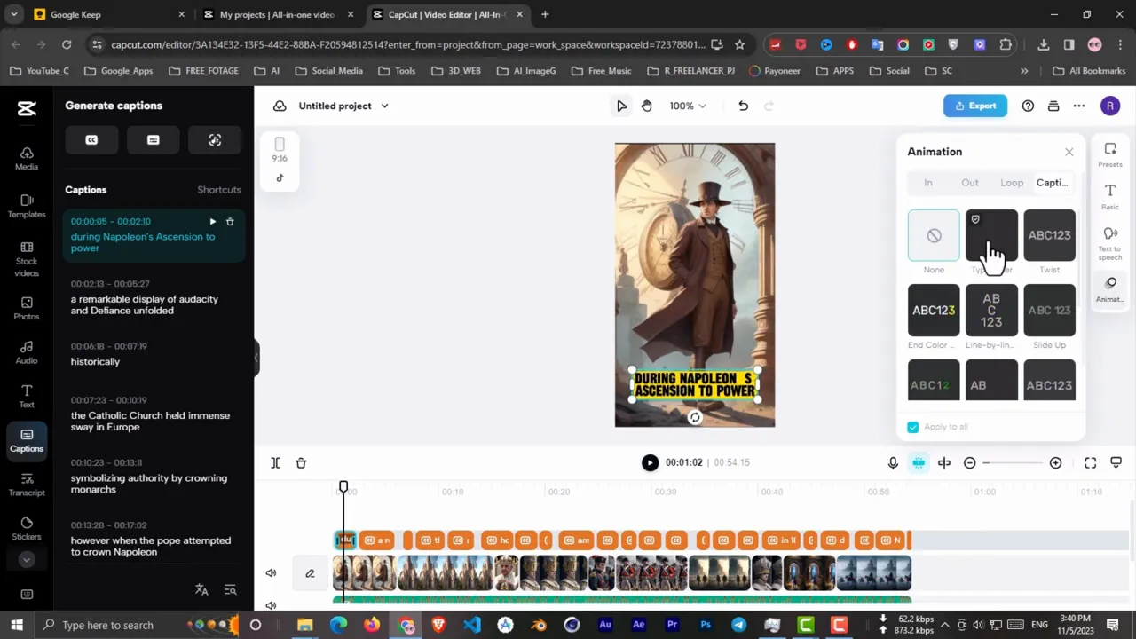Close the Animation panel
The width and height of the screenshot is (1136, 639).
click(x=1069, y=153)
